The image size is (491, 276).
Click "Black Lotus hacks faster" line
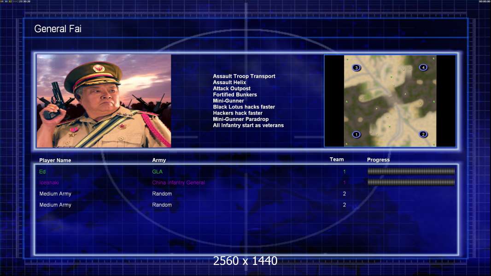(x=244, y=107)
